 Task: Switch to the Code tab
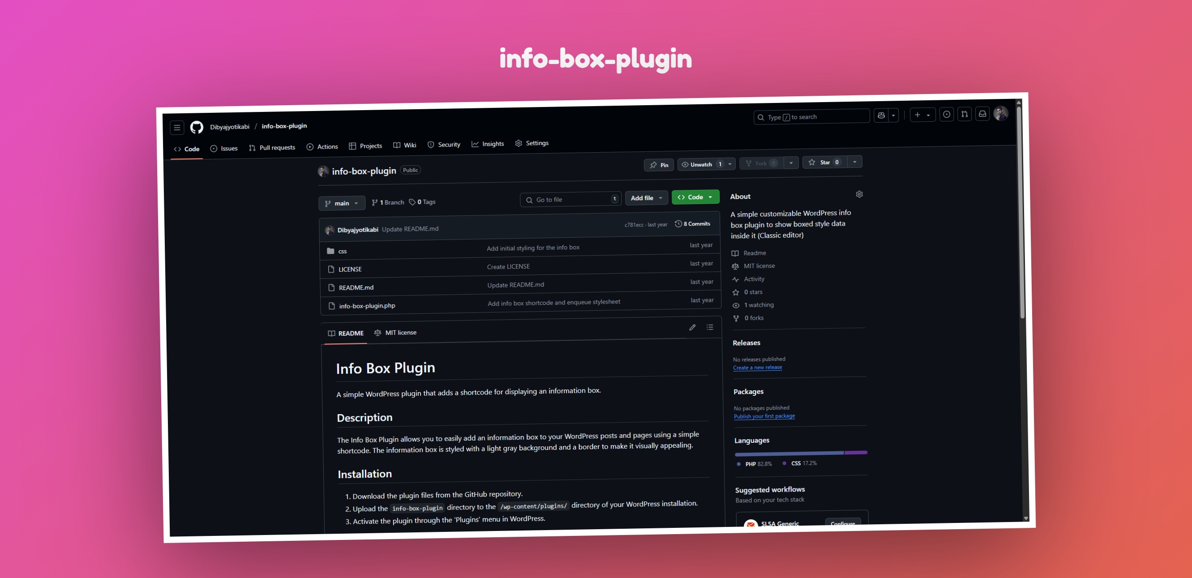pyautogui.click(x=186, y=149)
